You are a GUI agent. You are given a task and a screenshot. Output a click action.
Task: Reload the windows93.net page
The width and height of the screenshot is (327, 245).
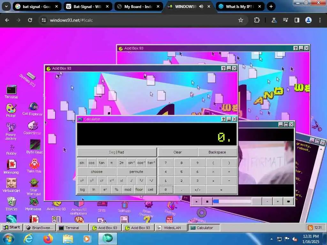pyautogui.click(x=30, y=20)
